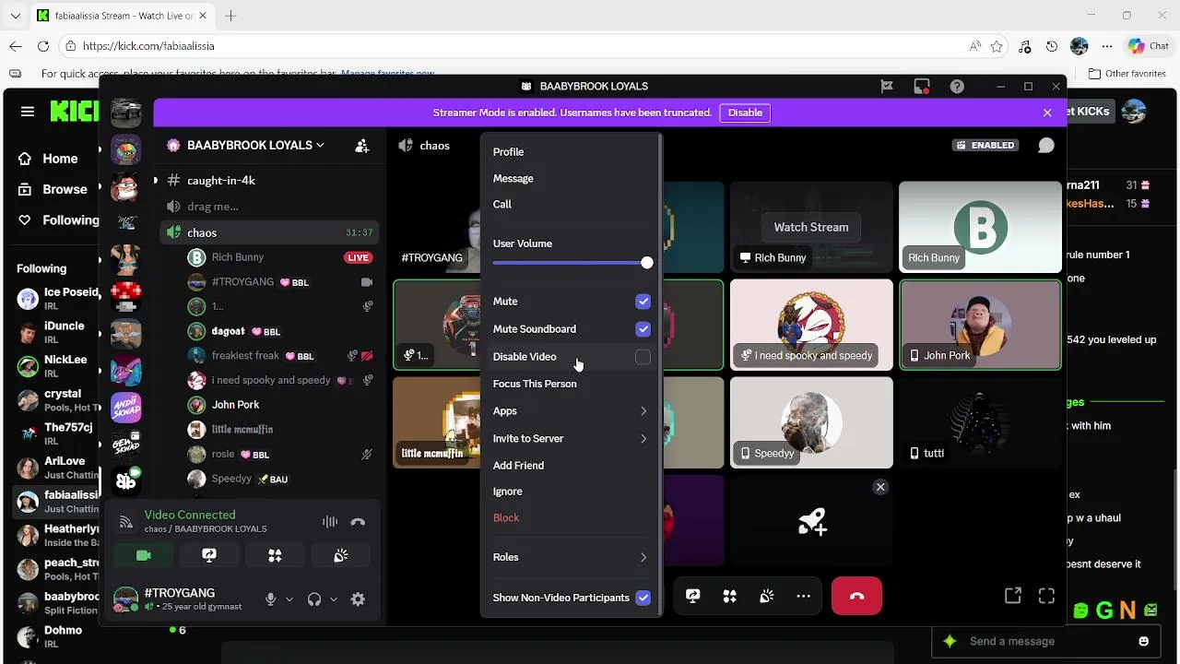Select Speedyy video tile
Screen dimensions: 1180x664
click(811, 422)
